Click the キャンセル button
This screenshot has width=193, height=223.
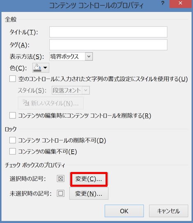point(168,211)
